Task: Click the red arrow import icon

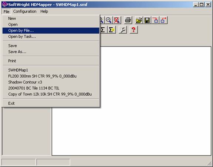Action: pos(155,20)
